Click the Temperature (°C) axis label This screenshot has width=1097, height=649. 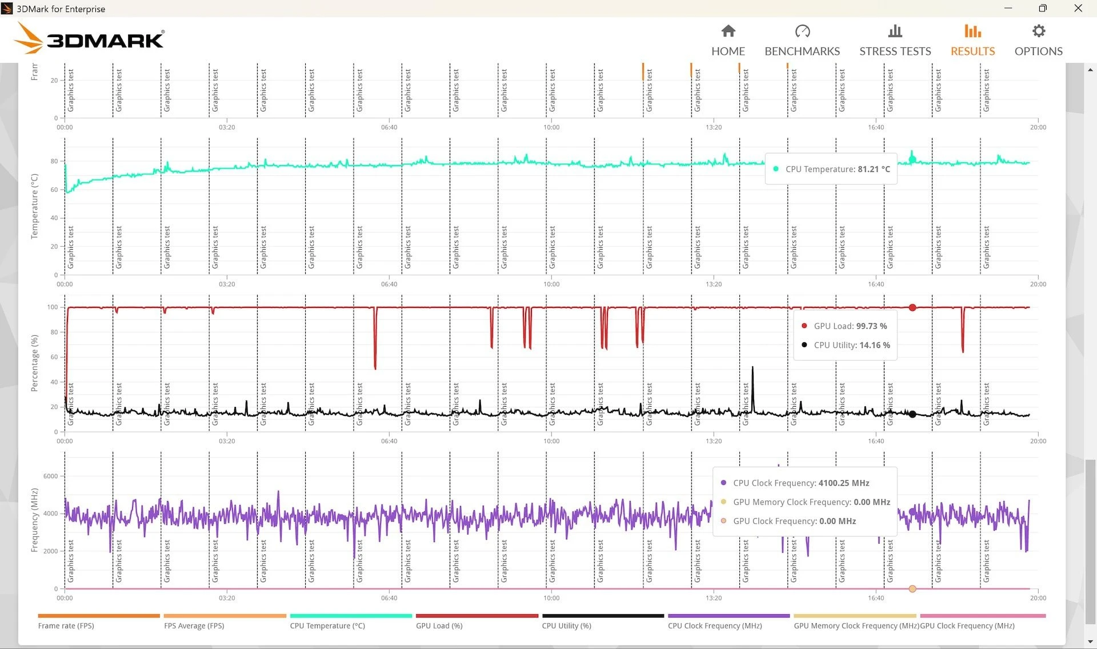34,206
